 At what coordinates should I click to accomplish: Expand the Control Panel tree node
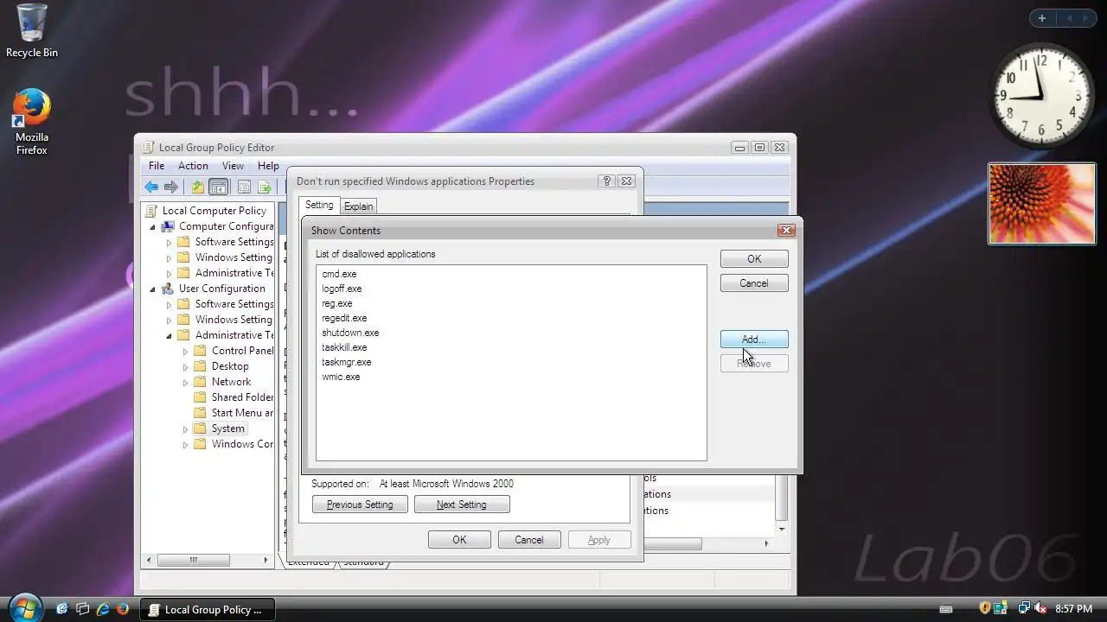[x=185, y=352]
